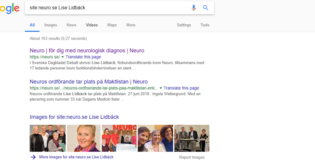Open the Settings menu

(184, 25)
